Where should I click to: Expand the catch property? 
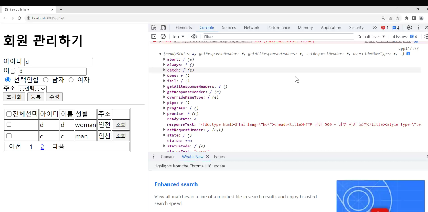[165, 70]
